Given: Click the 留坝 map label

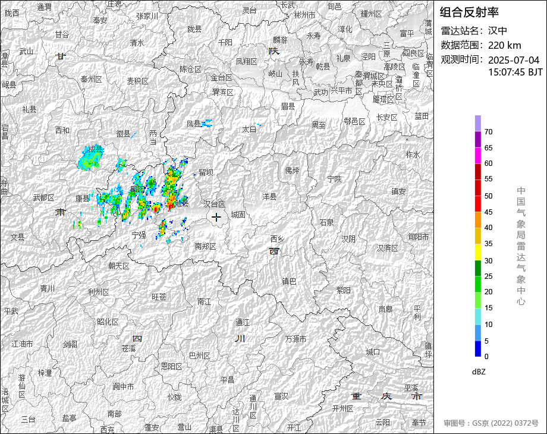Looking at the screenshot, I should (206, 172).
